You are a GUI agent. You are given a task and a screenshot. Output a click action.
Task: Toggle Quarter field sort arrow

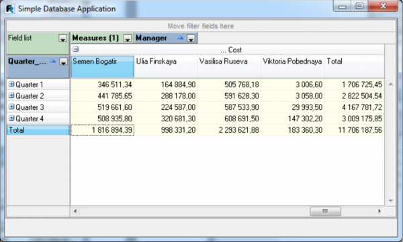coord(52,61)
